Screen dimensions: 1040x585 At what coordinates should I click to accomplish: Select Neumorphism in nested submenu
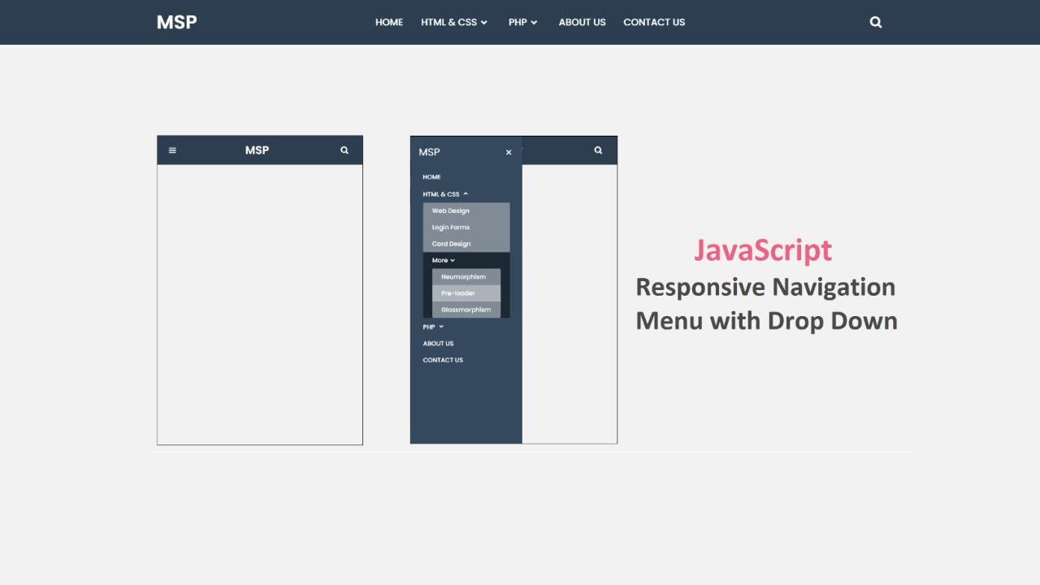pyautogui.click(x=466, y=277)
